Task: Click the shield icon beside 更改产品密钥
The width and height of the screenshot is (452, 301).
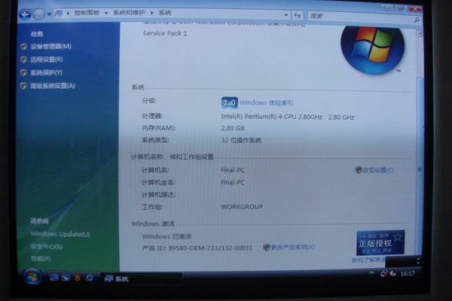Action: pyautogui.click(x=267, y=247)
